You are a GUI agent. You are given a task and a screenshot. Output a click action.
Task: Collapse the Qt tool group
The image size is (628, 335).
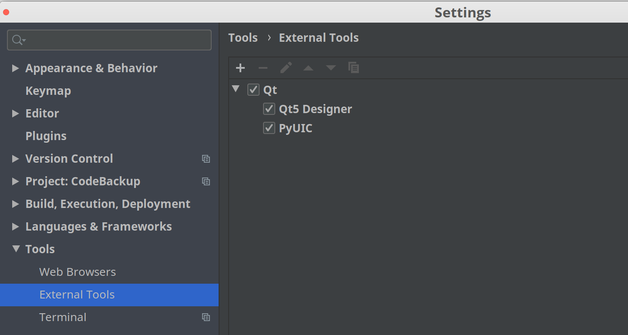click(236, 89)
